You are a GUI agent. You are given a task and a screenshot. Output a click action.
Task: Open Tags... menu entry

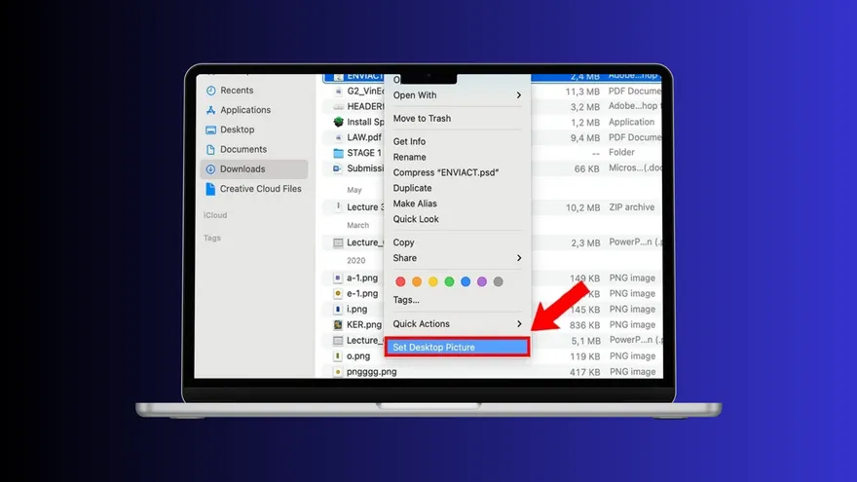406,300
